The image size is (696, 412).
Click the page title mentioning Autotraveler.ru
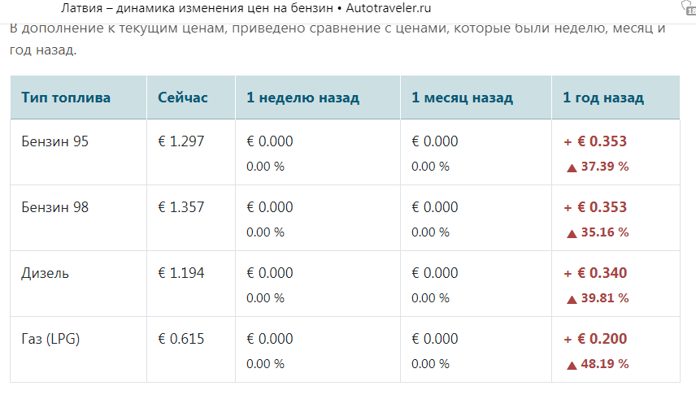[x=246, y=8]
